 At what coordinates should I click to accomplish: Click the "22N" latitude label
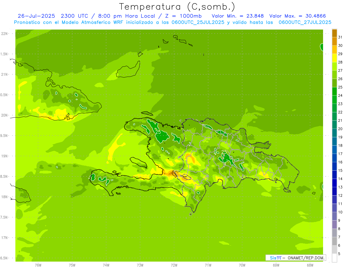click(5, 34)
